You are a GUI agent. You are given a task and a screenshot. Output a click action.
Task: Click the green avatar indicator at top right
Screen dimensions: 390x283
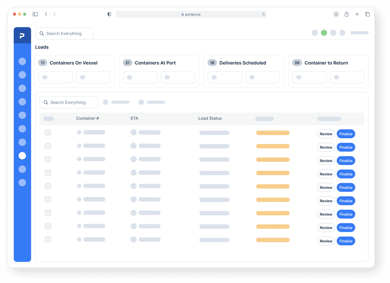point(324,33)
